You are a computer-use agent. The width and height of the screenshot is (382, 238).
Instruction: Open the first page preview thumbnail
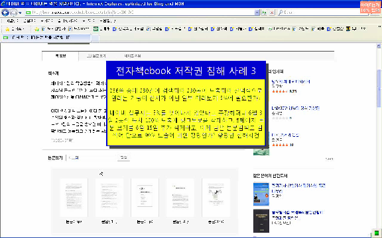[x=74, y=198]
